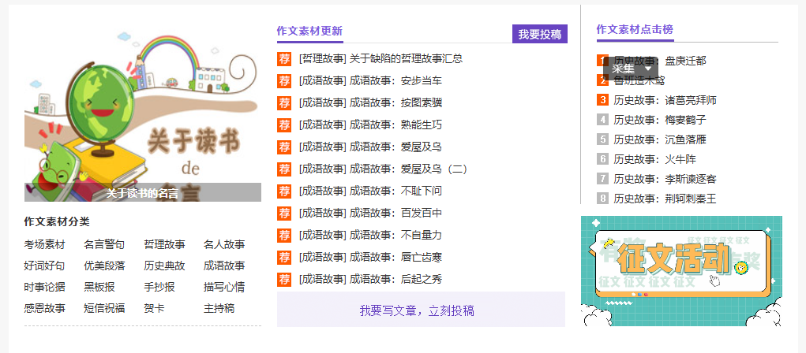Viewport: 806px width, 353px height.
Task: Open the 哲理故事 category link
Action: pyautogui.click(x=164, y=245)
